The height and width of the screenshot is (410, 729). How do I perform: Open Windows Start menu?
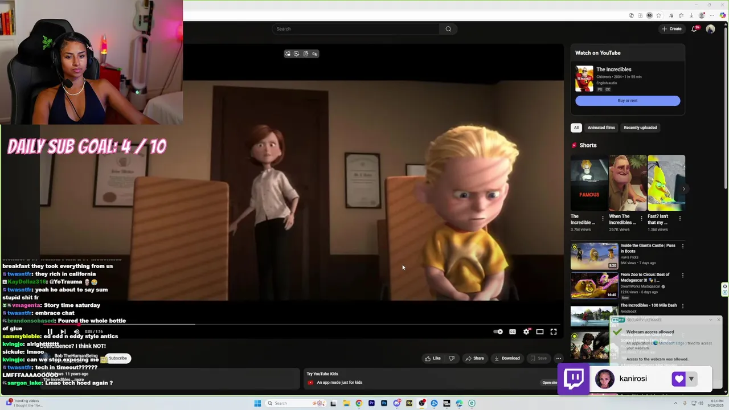[x=257, y=403]
